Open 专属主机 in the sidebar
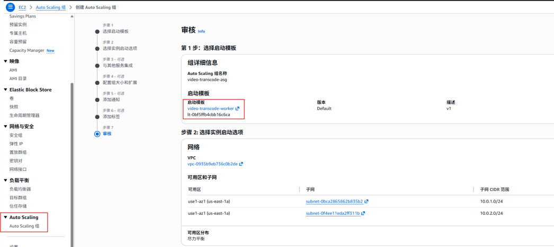This screenshot has width=554, height=247. [18, 33]
